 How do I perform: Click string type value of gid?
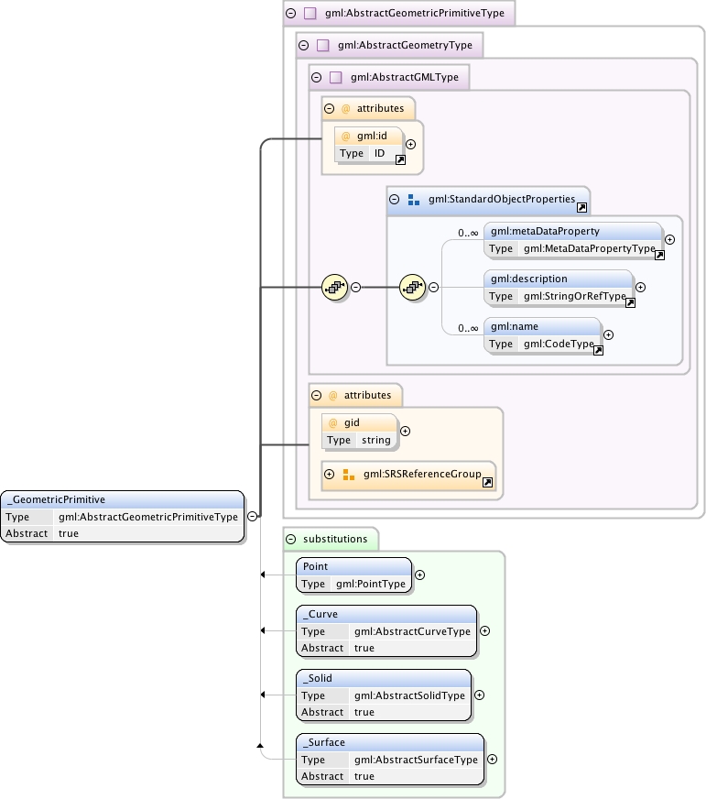376,440
